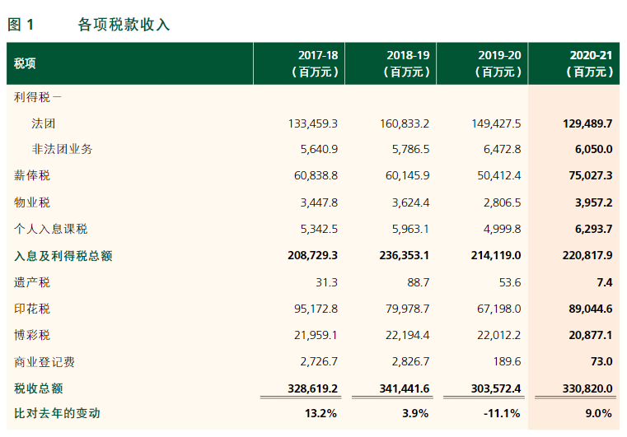Click the 遗产税 value 7.4
Screen dimensions: 627x437
tap(603, 282)
